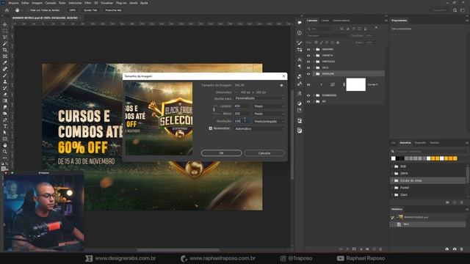Hide the BG layer group
This screenshot has height=264, width=470.
click(308, 101)
